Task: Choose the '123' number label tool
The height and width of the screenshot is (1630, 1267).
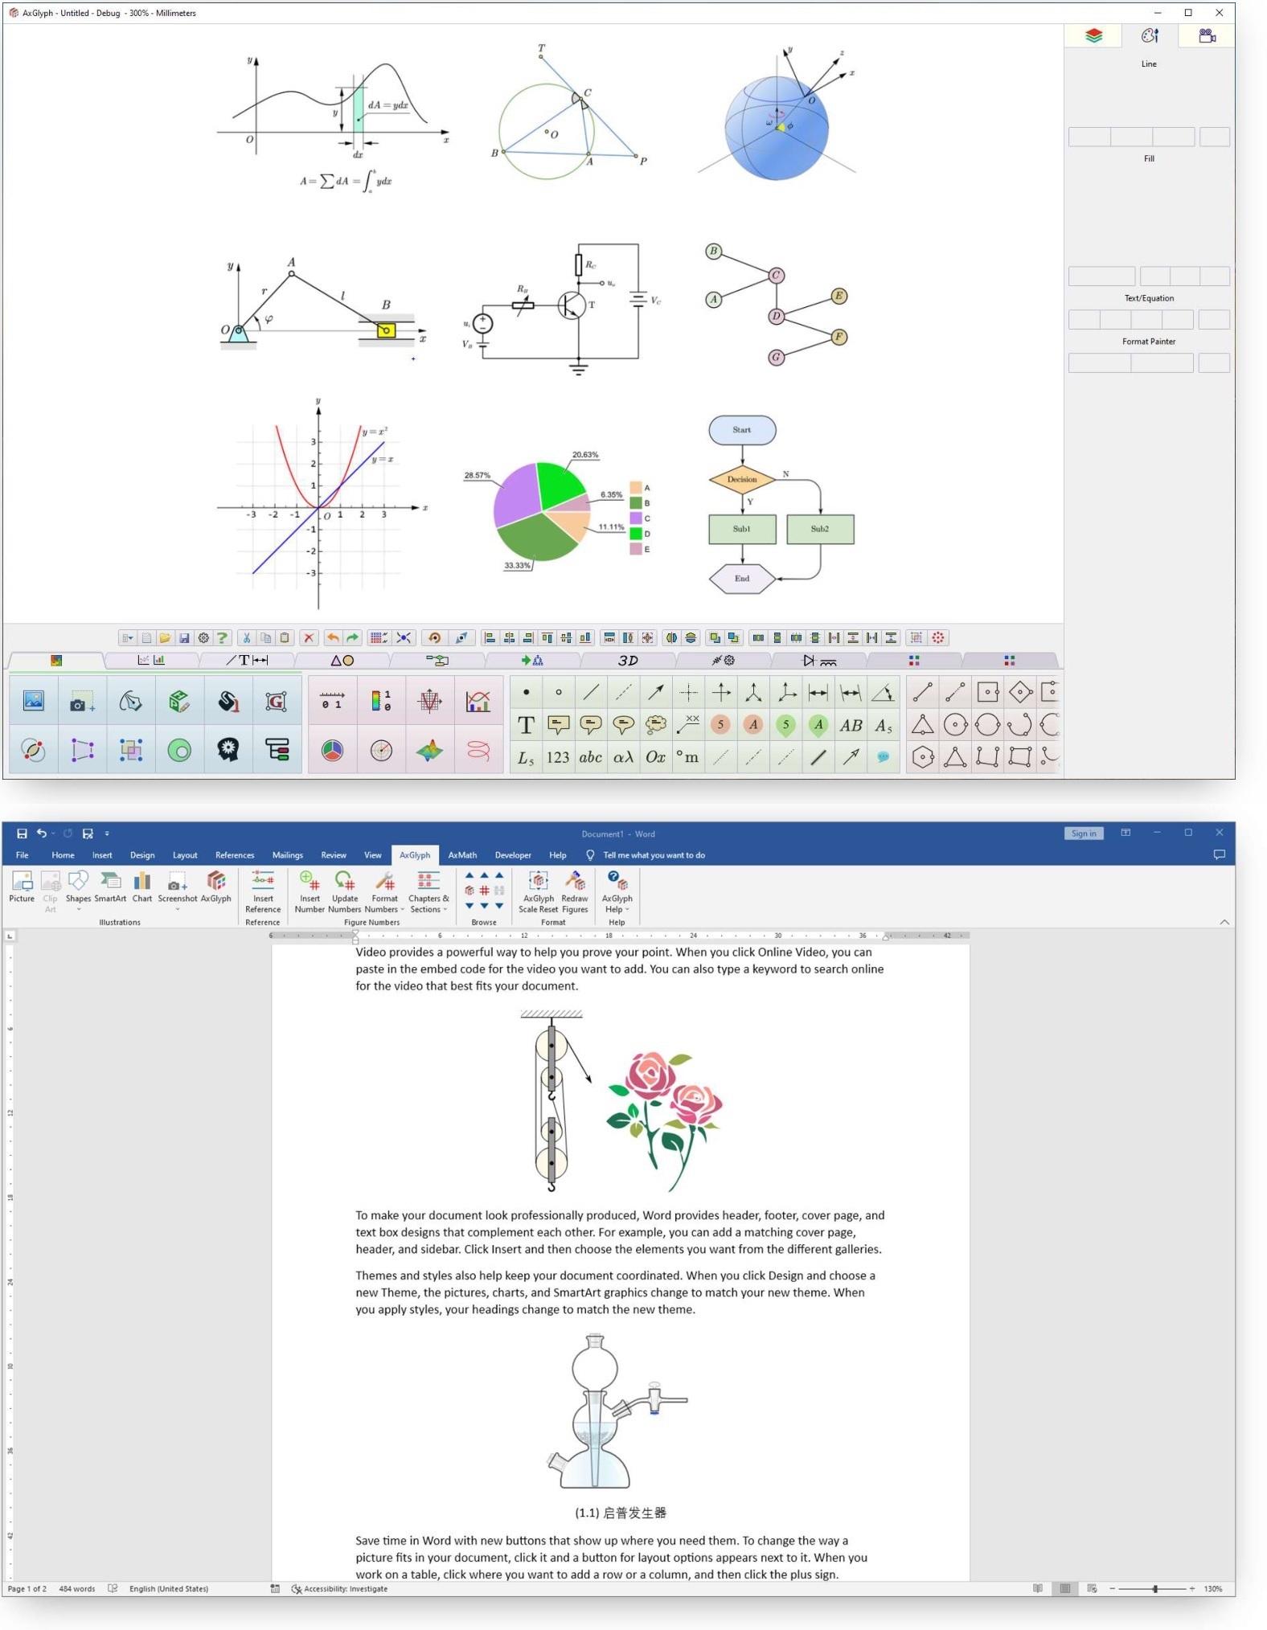Action: [558, 757]
